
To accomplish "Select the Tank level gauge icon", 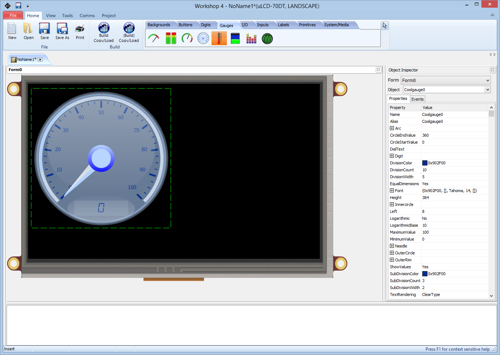I will point(235,38).
